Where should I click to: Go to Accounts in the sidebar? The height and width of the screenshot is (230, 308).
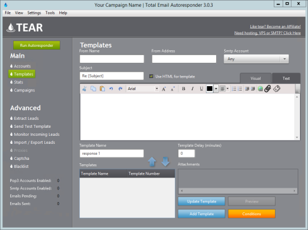[x=21, y=66]
